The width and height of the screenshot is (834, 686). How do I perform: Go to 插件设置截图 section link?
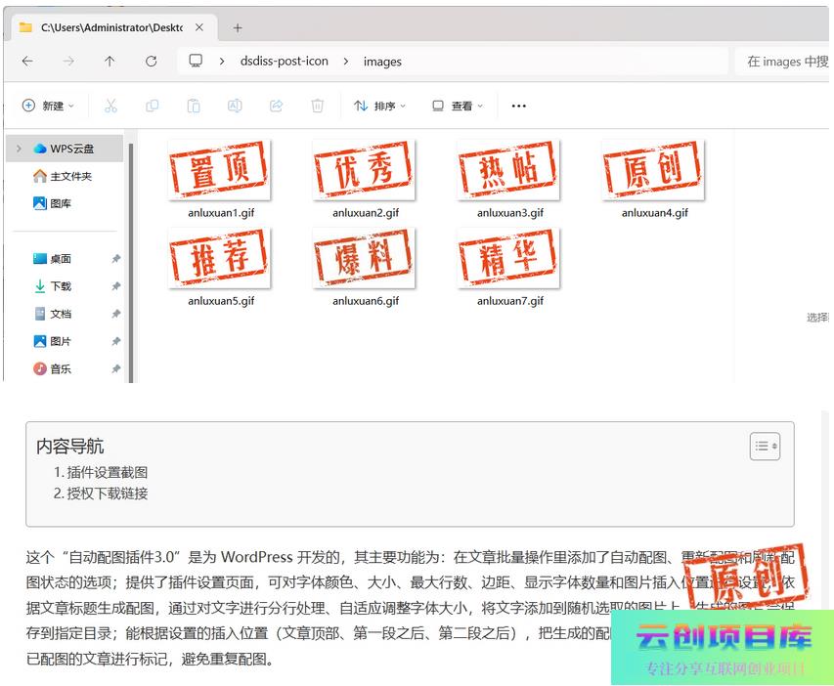[107, 472]
